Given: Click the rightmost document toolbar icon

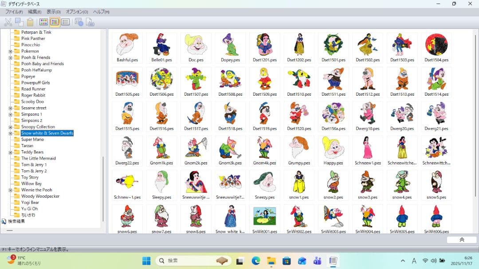Looking at the screenshot, I should (x=90, y=22).
